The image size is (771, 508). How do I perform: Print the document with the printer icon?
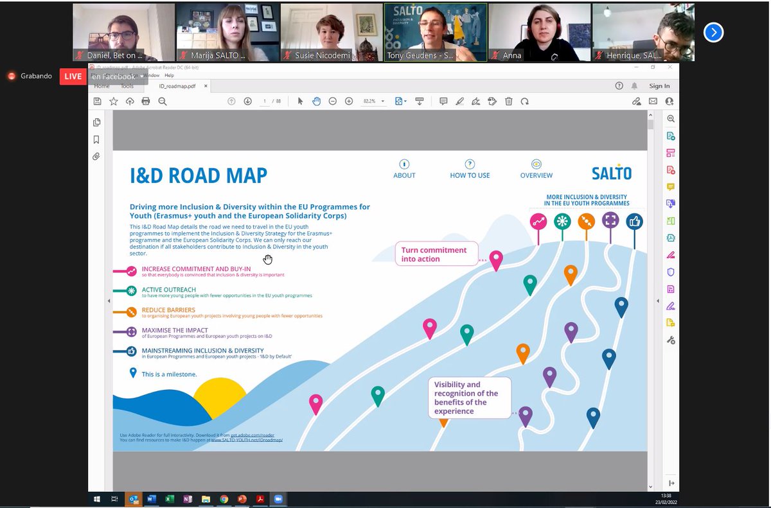point(146,101)
